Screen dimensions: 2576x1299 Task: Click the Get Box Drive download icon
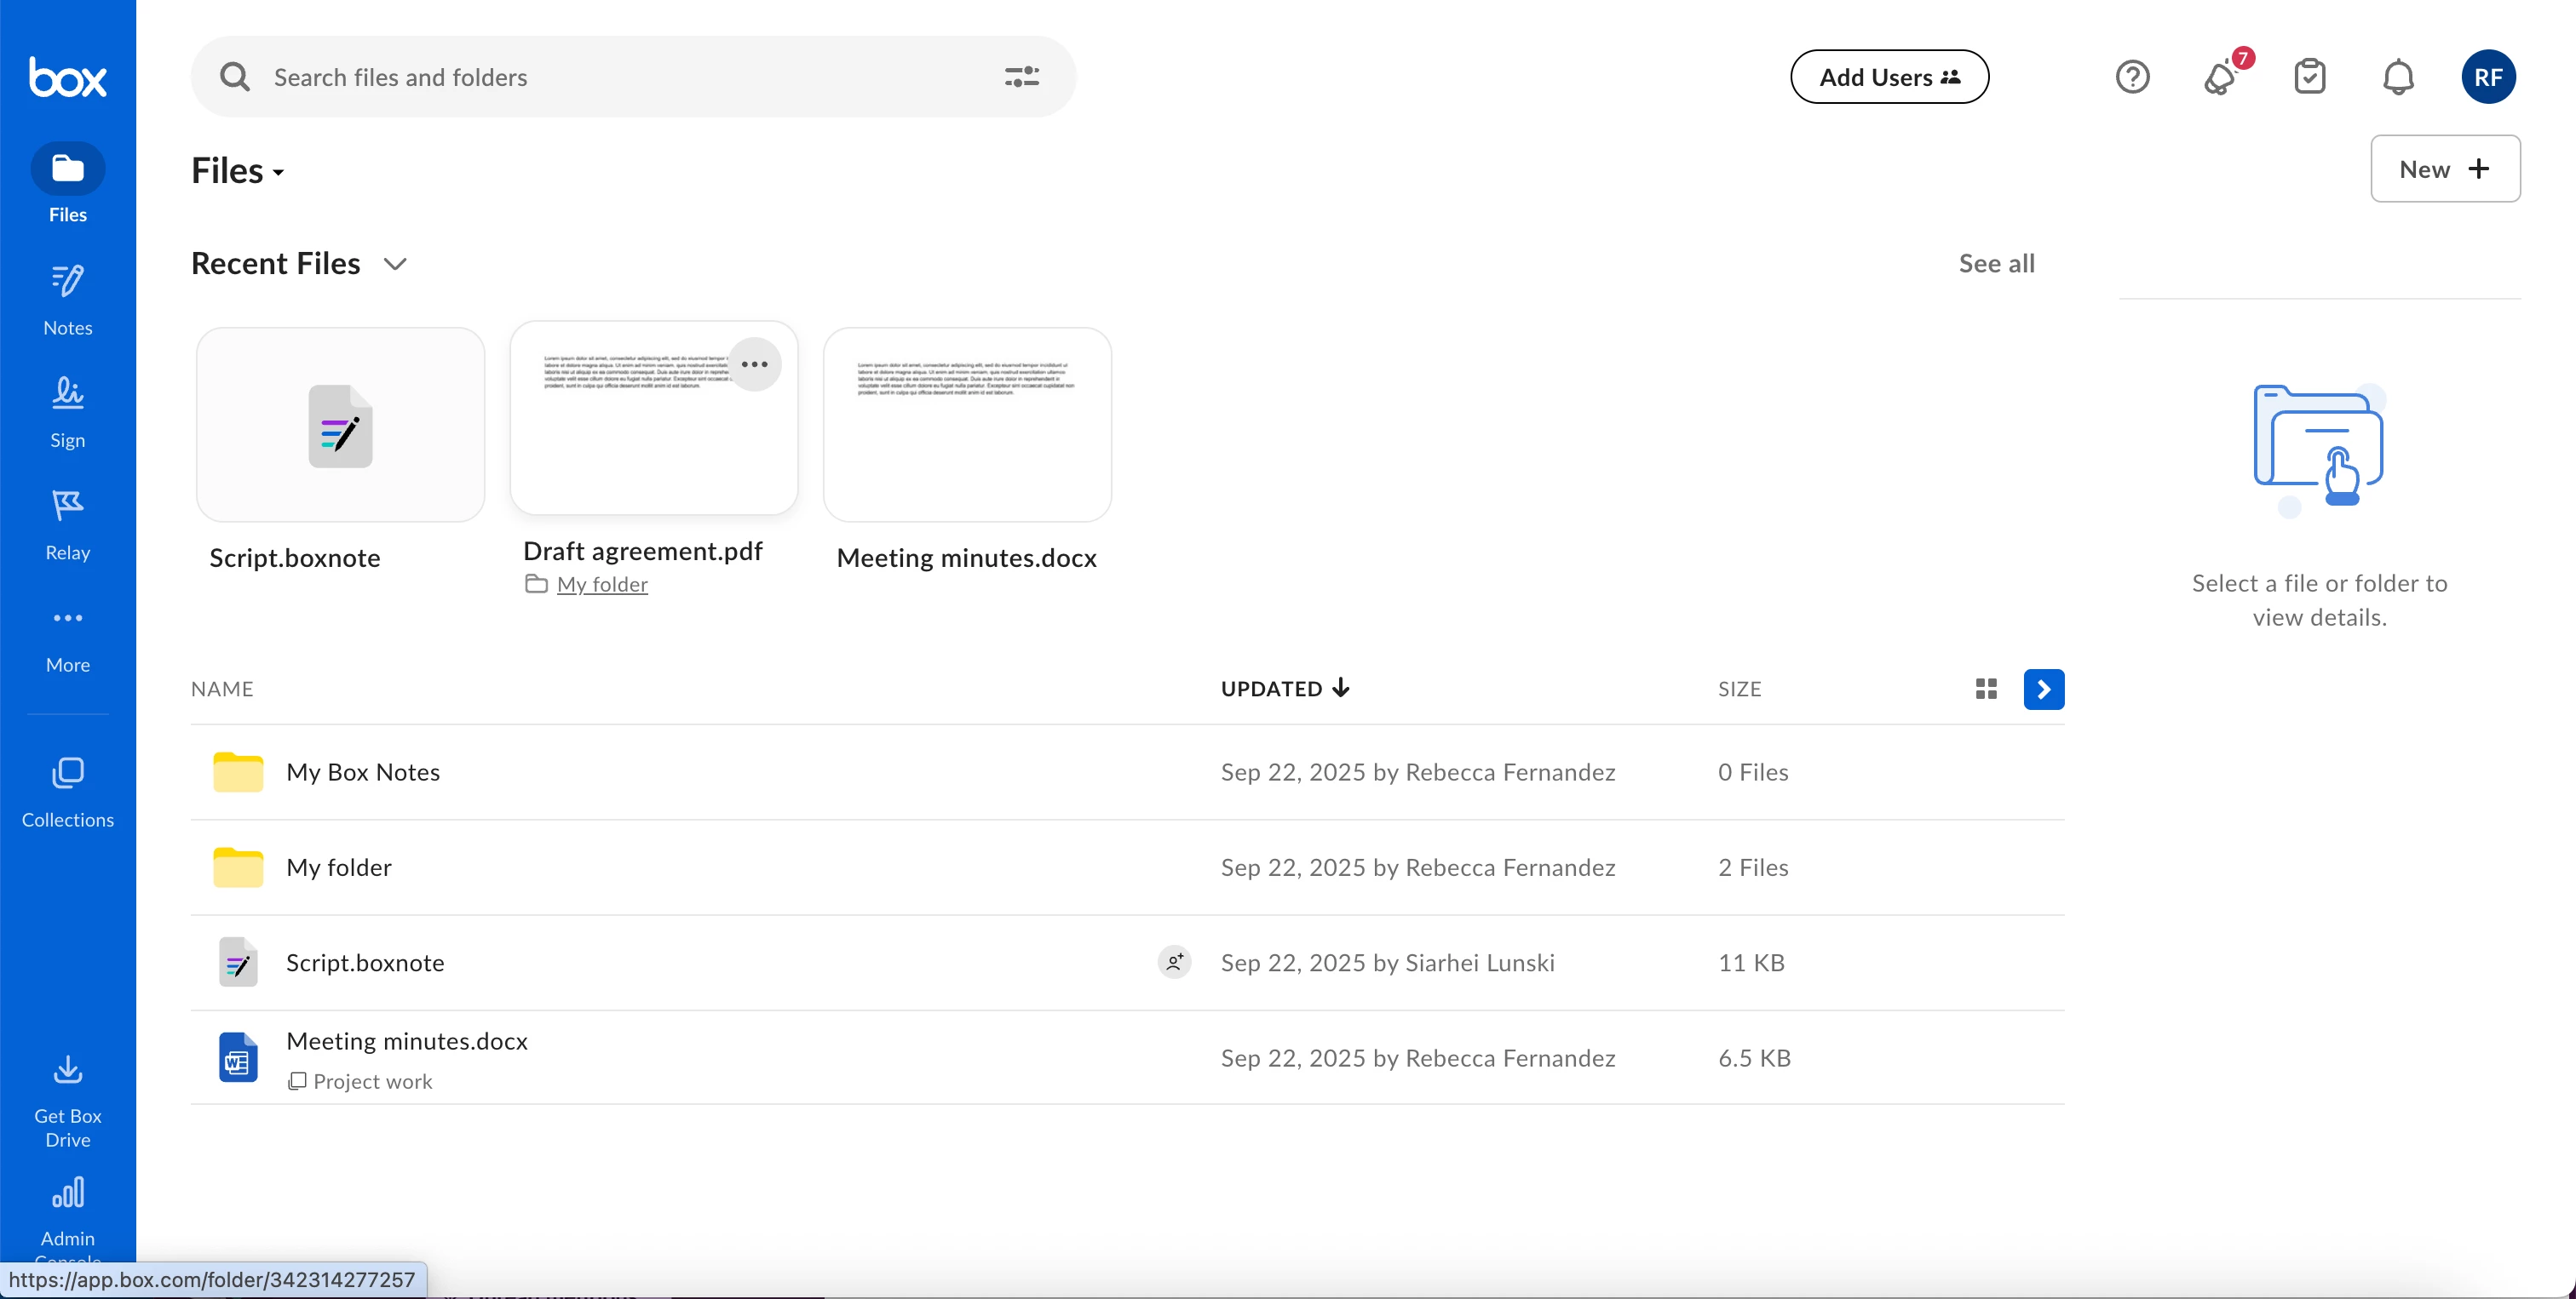[67, 1071]
